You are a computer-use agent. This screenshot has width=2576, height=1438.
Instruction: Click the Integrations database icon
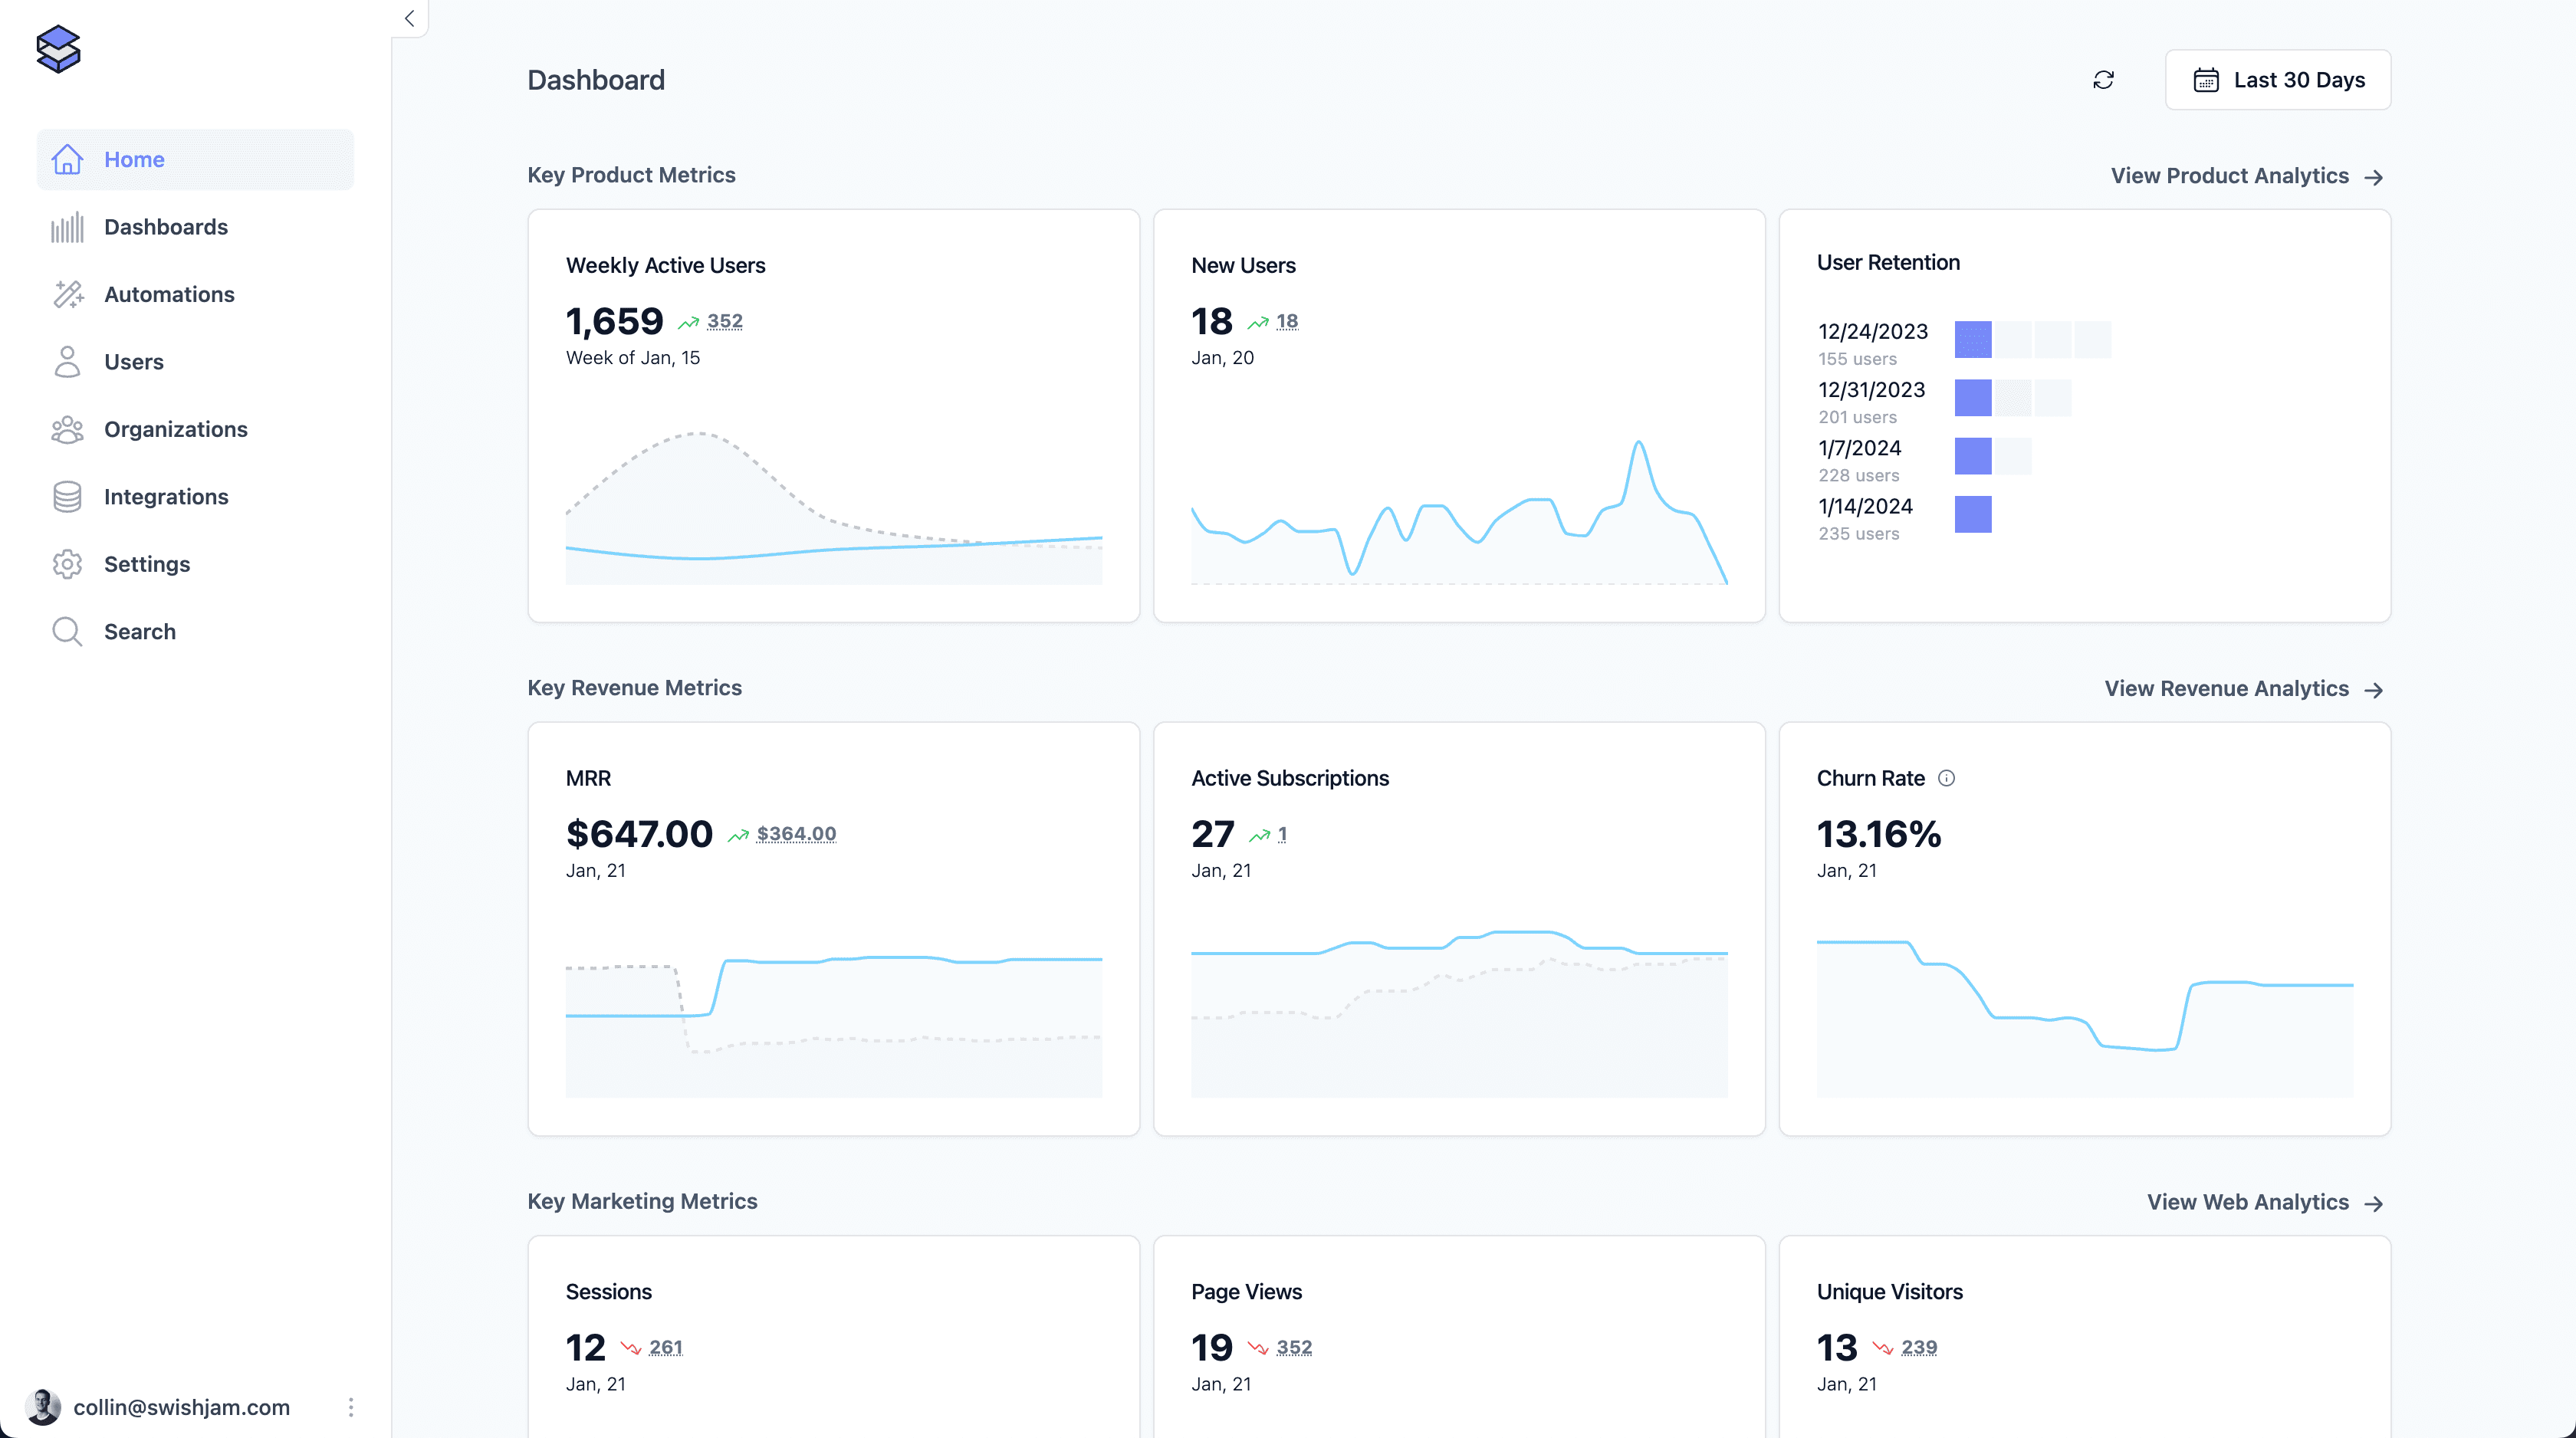coord(67,497)
